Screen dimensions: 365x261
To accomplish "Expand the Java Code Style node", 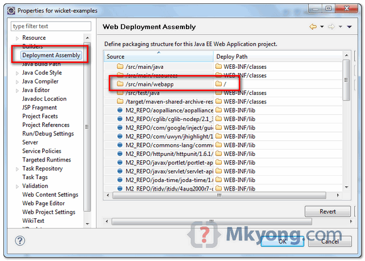I will tap(17, 73).
